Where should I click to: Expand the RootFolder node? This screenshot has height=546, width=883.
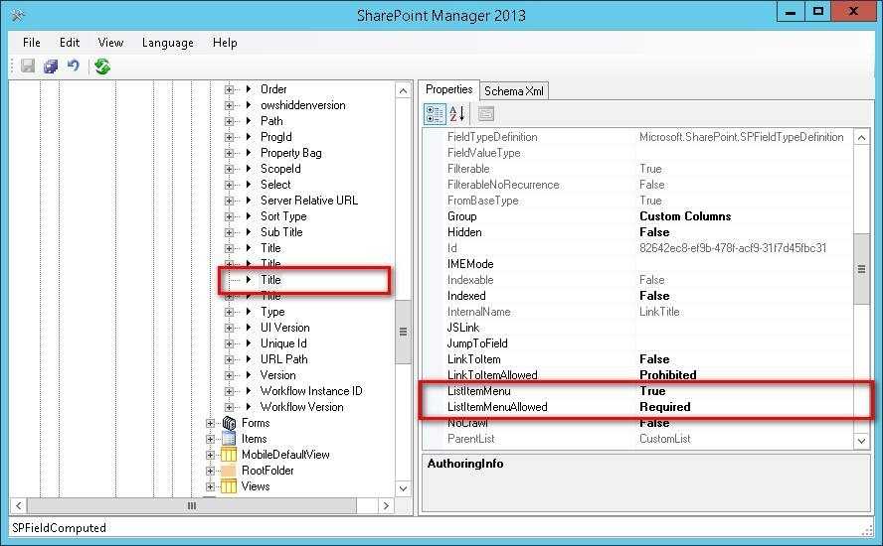[210, 471]
